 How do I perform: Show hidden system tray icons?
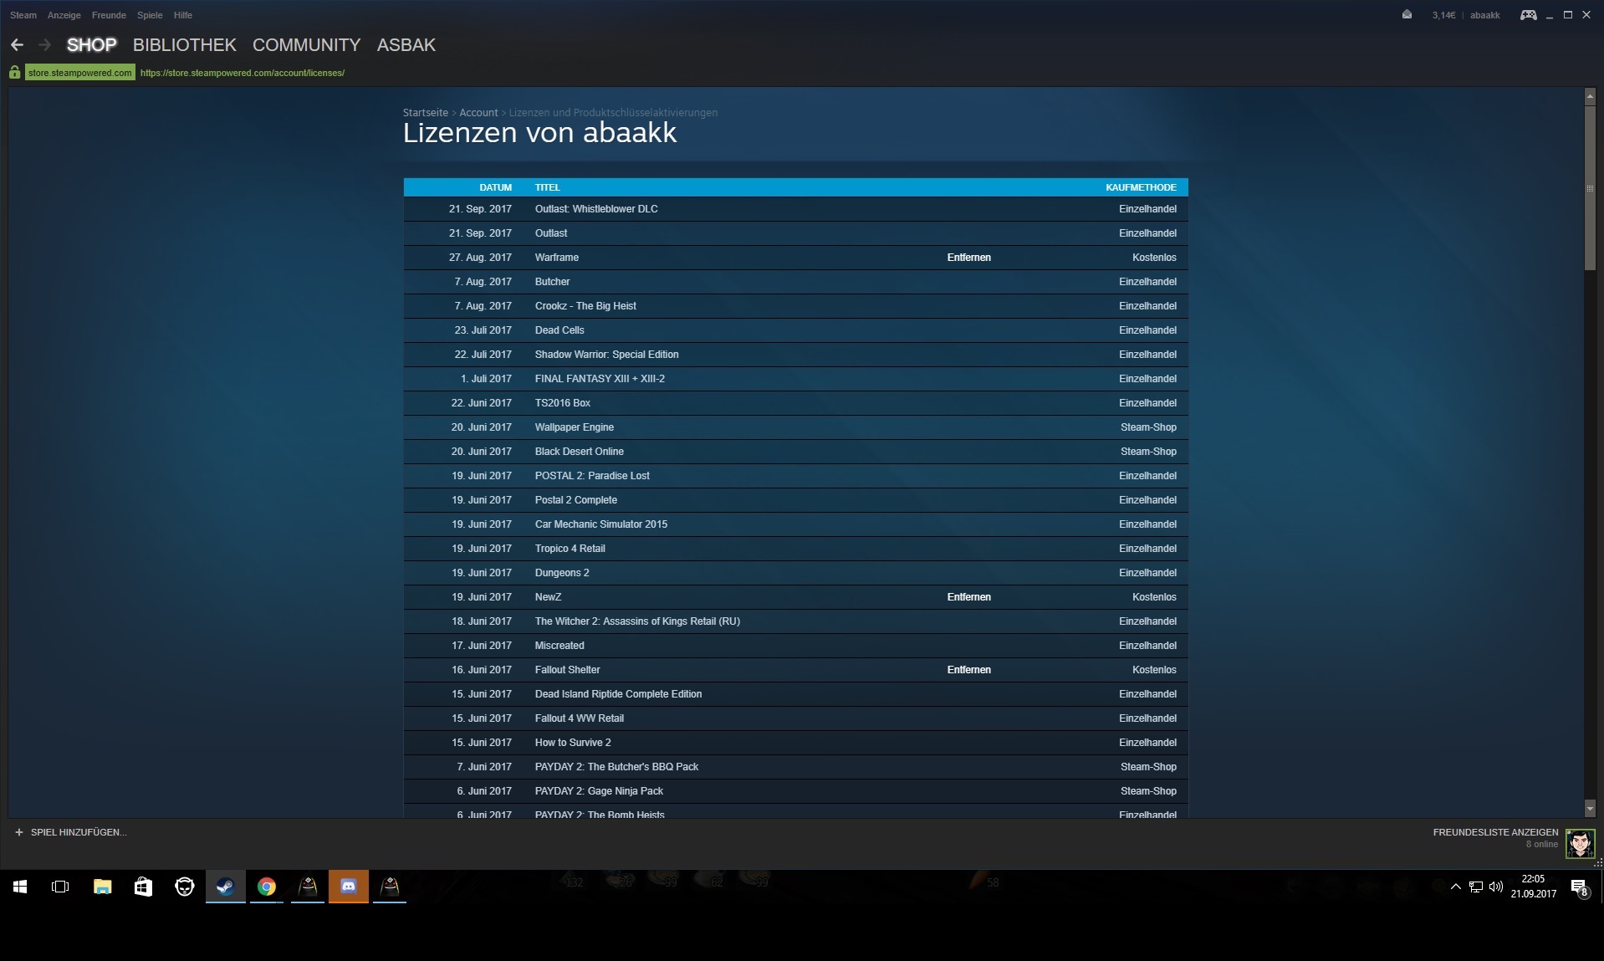pos(1455,887)
